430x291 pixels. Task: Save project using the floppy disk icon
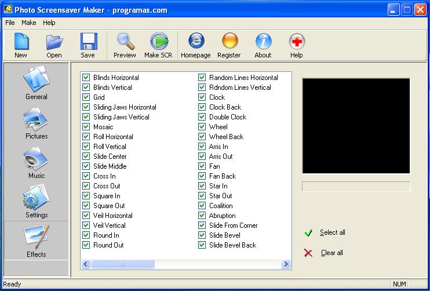tap(89, 41)
